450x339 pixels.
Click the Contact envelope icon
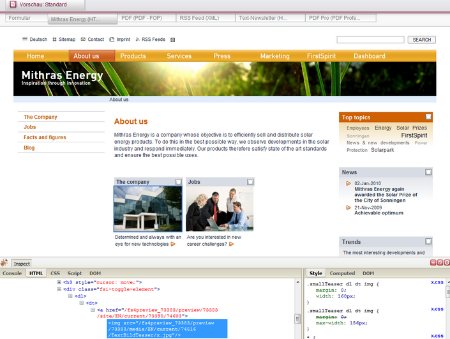(x=83, y=40)
